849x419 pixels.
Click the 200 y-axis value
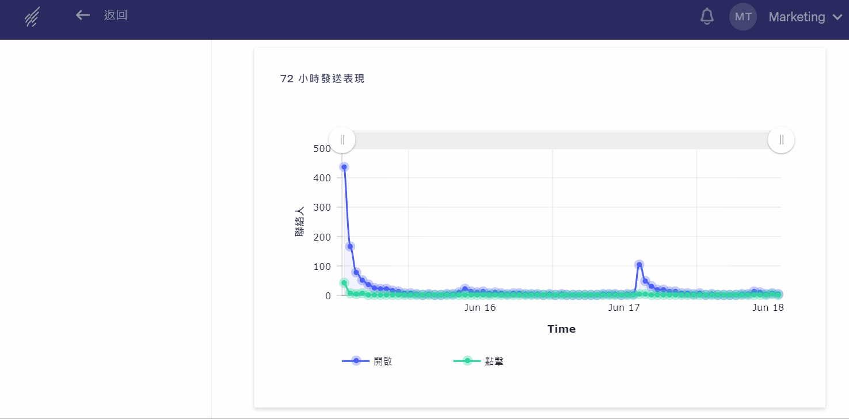pyautogui.click(x=322, y=237)
